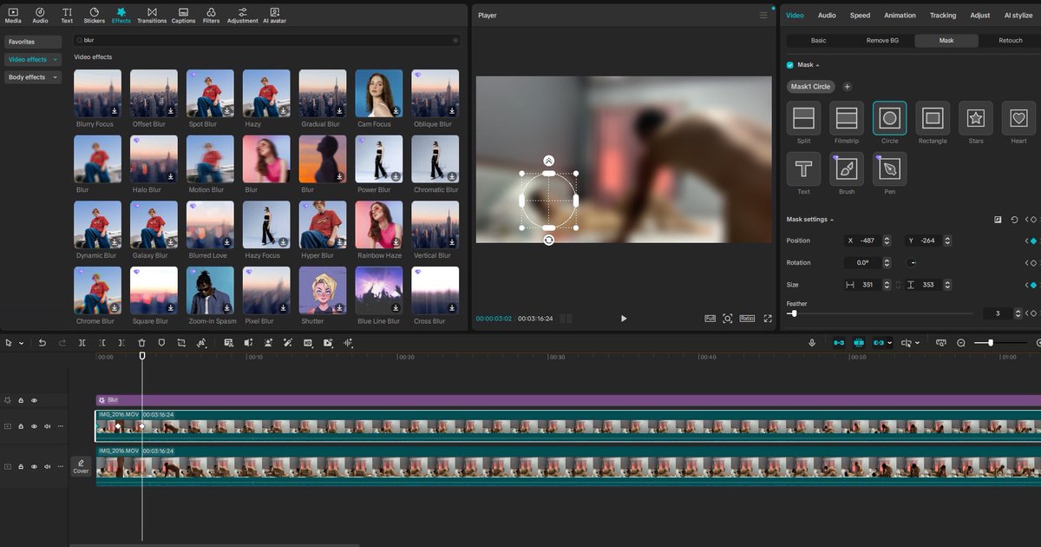Screen dimensions: 1041x547
Task: Open the Stickers panel
Action: (x=94, y=15)
